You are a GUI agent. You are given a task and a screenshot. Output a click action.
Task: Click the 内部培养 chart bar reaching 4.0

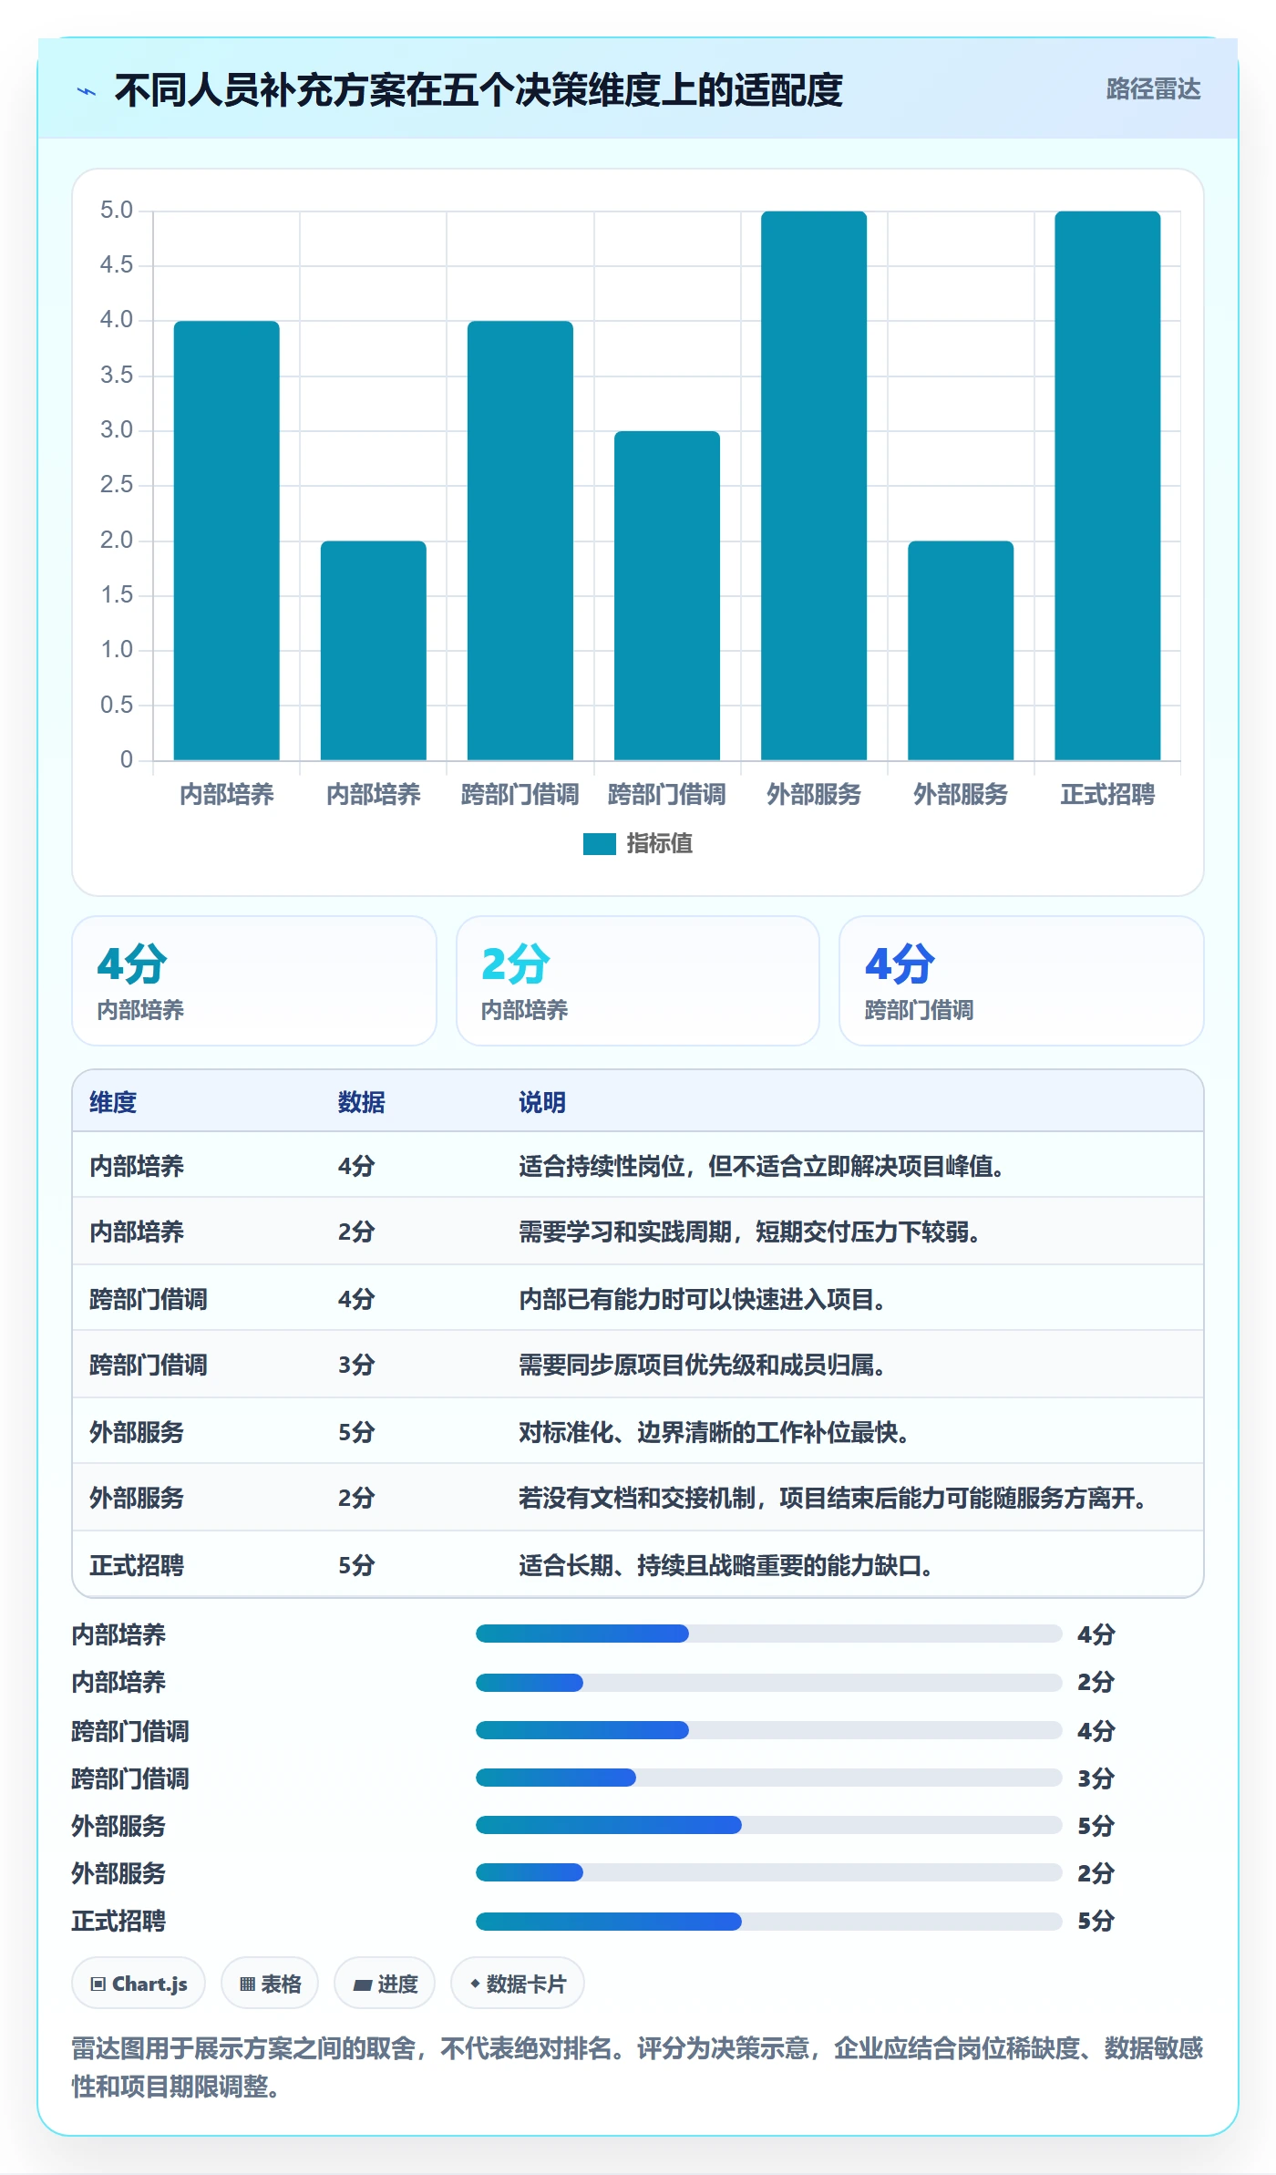tap(227, 541)
